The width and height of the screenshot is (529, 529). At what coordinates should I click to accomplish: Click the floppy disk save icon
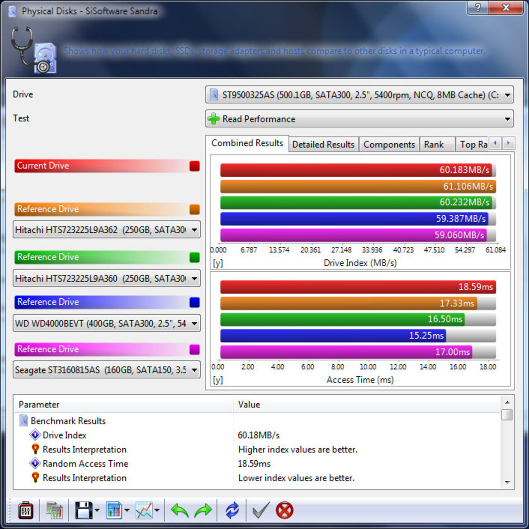[x=83, y=510]
